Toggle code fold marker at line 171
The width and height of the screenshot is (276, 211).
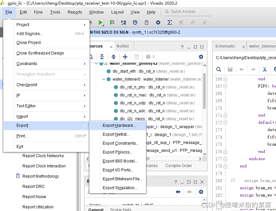pyautogui.click(x=225, y=116)
